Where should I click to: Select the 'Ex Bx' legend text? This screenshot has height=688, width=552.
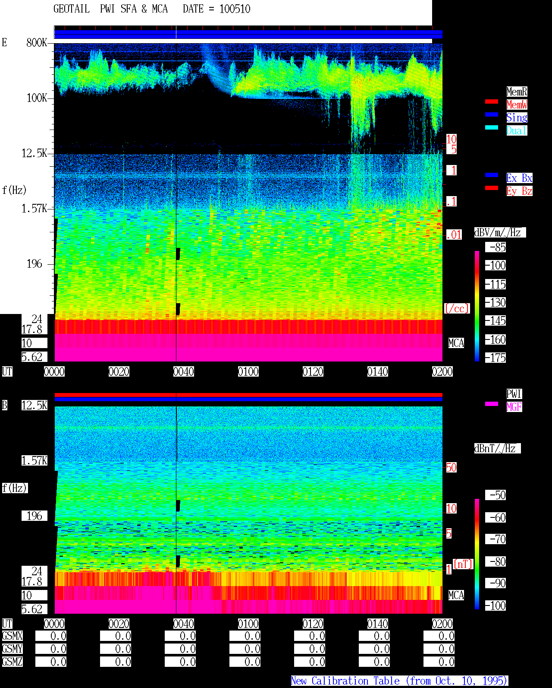pos(519,178)
